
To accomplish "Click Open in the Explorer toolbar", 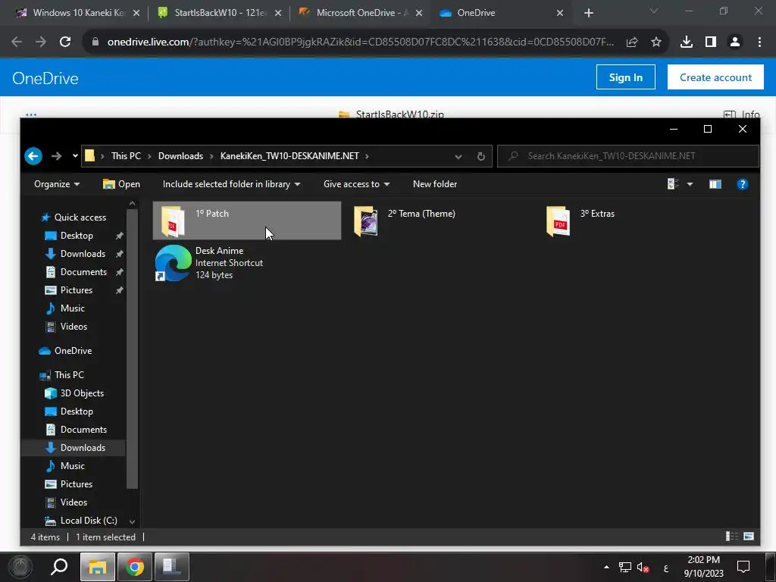I will [x=121, y=184].
